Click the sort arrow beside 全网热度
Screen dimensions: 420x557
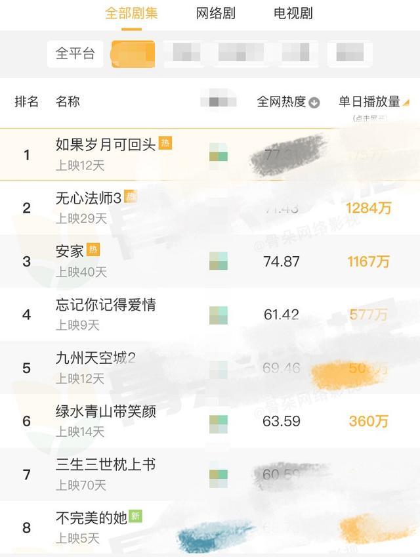[x=314, y=102]
